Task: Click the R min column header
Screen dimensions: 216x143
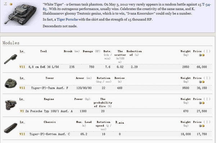Action: pyautogui.click(x=120, y=122)
